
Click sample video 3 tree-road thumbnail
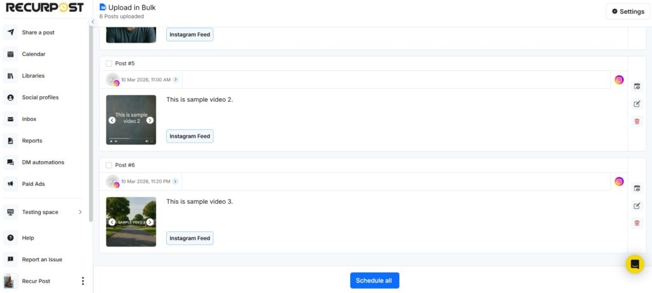[x=131, y=222]
